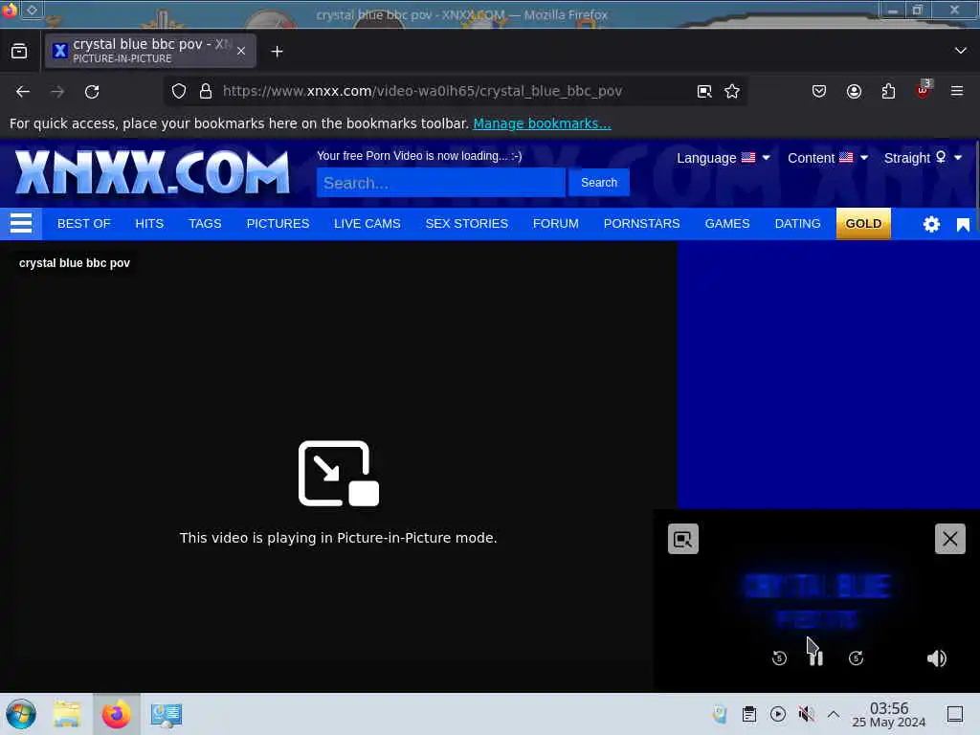This screenshot has height=735, width=980.
Task: Open the red uBlock extension icon
Action: point(924,91)
